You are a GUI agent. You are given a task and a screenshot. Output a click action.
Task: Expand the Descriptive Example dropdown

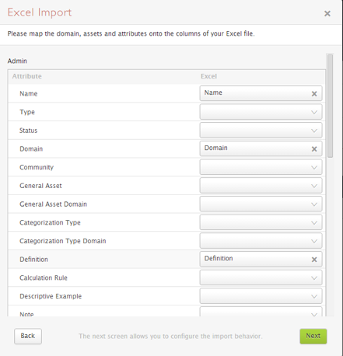click(261, 296)
